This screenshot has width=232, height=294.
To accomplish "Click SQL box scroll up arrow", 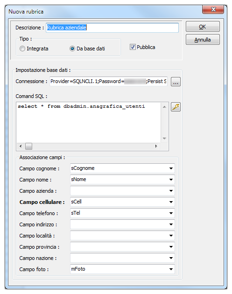I will [164, 107].
